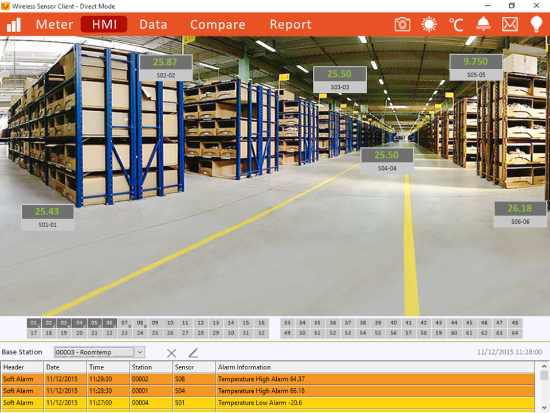Viewport: 550px width, 413px height.
Task: Click the alarm list scrollbar down arrow
Action: (544, 407)
